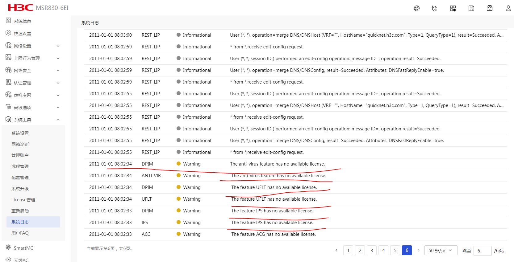
Task: Expand the 网络安全 menu chevron
Action: (x=58, y=71)
